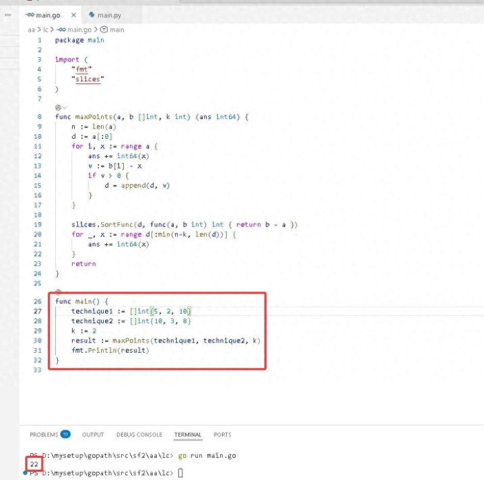This screenshot has width=484, height=480.
Task: Click 'v := b[i] - x' line
Action: coord(115,166)
